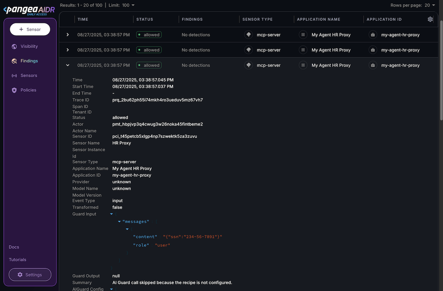Screen dimensions: 443x291
Task: Open table column settings gear
Action: click(x=430, y=19)
